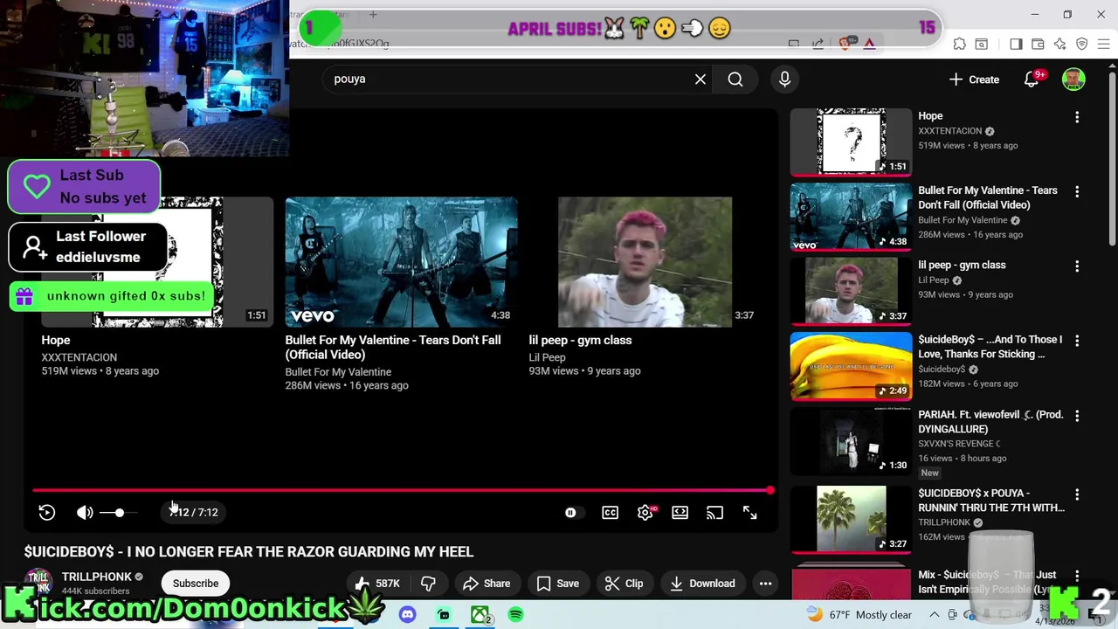Open options for '...And To Those I Love'
The image size is (1118, 629).
point(1077,341)
